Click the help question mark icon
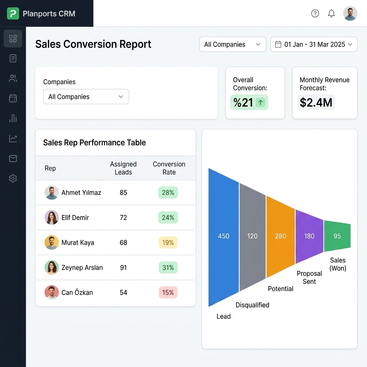367x367 pixels. [x=315, y=13]
